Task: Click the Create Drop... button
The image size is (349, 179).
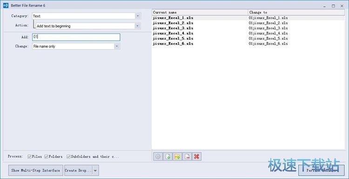Action: 78,171
